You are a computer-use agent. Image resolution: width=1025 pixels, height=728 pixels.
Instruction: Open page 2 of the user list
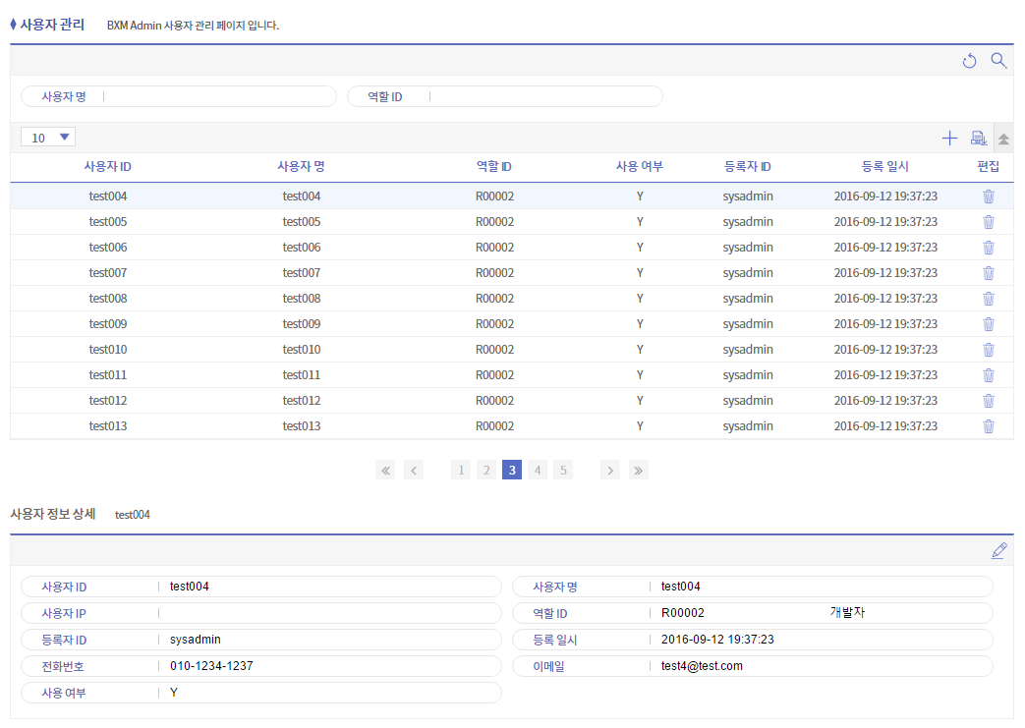tap(486, 470)
